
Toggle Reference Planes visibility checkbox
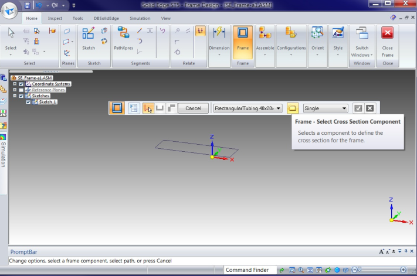pyautogui.click(x=21, y=90)
